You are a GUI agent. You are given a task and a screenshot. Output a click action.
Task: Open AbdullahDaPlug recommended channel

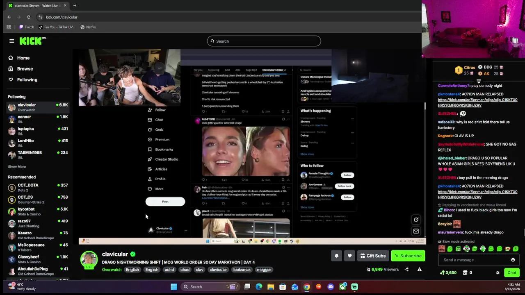tap(38, 271)
